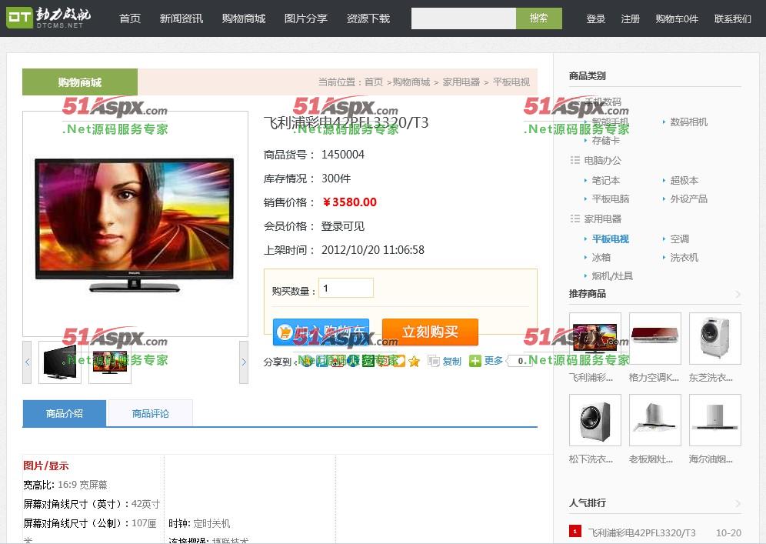Click the arrow beside 人气排行

point(738,503)
